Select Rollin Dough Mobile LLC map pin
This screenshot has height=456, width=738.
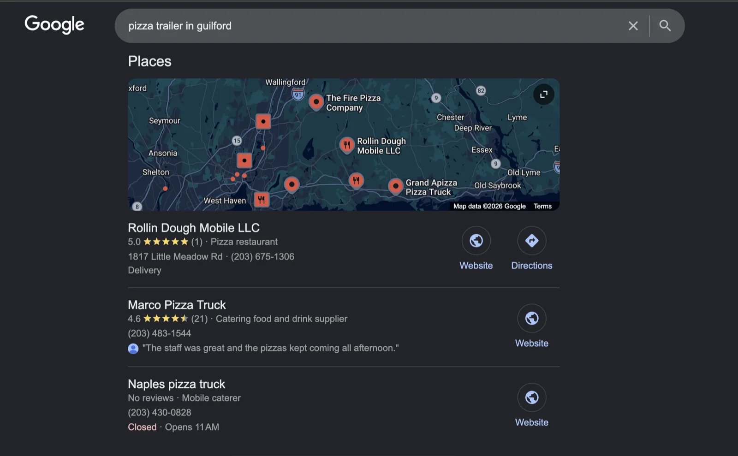pyautogui.click(x=347, y=145)
